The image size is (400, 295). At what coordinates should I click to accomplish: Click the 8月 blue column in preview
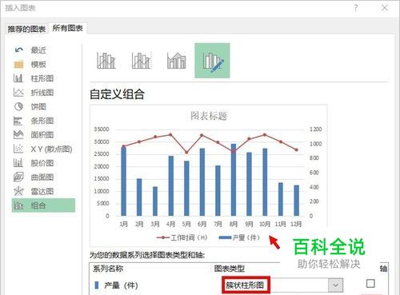click(x=234, y=180)
